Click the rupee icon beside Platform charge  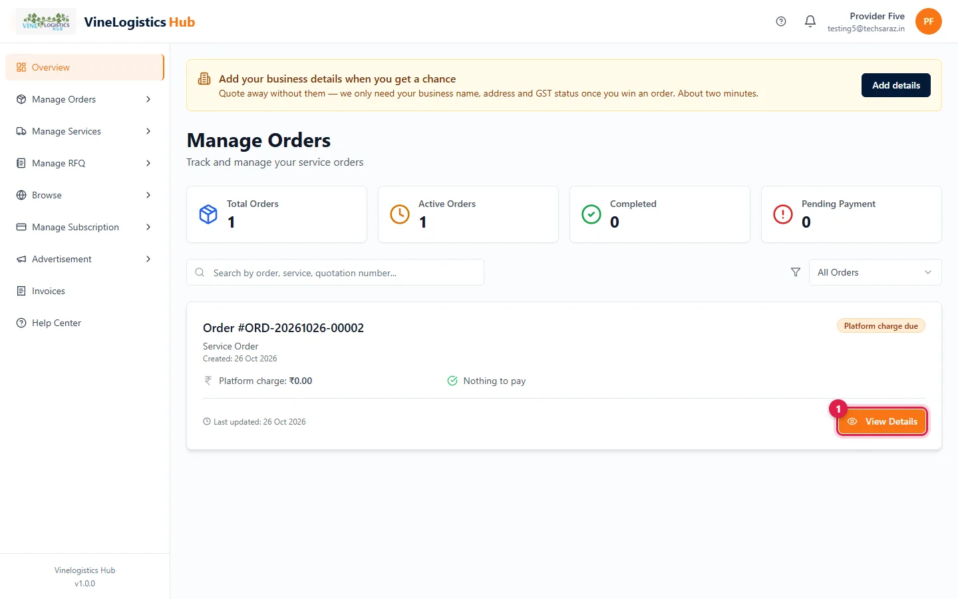coord(208,381)
